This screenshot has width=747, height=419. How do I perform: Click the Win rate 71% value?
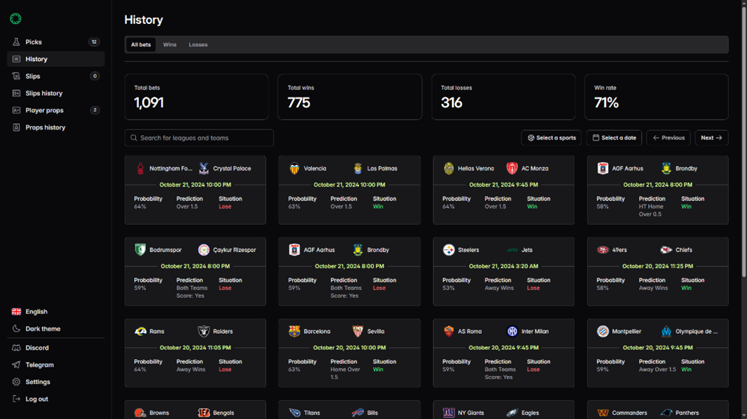click(606, 103)
